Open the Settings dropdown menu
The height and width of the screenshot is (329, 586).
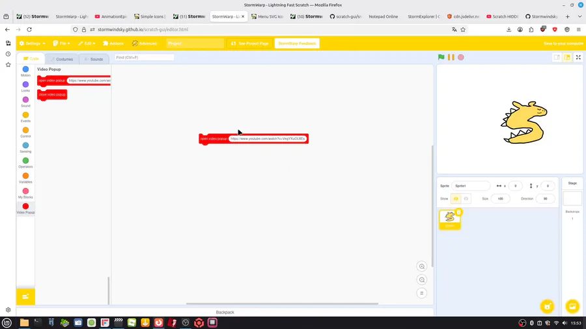point(32,44)
